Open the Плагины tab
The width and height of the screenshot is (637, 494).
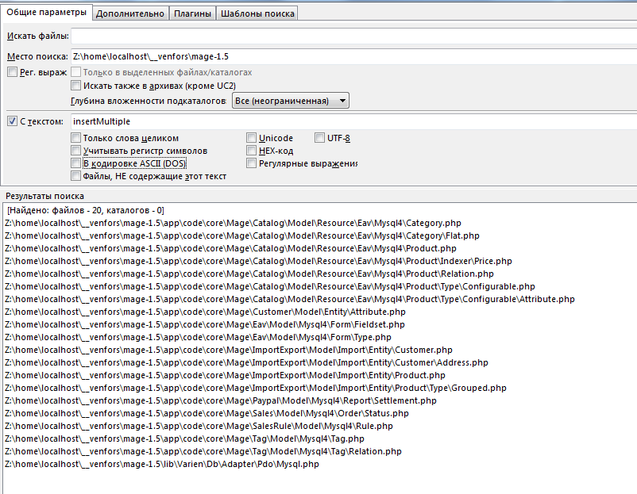point(192,13)
